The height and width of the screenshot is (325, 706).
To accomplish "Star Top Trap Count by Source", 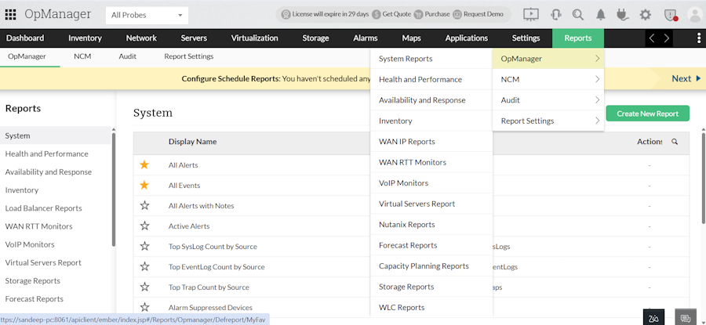I will [144, 287].
